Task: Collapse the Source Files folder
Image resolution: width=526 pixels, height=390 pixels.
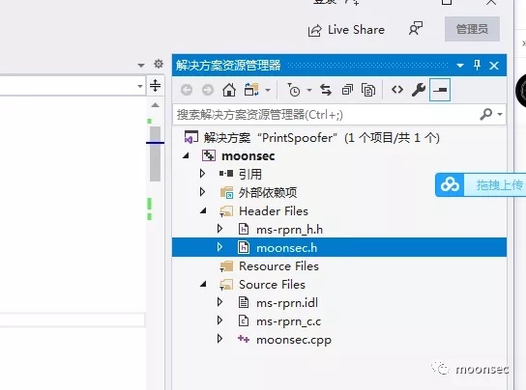Action: 203,284
